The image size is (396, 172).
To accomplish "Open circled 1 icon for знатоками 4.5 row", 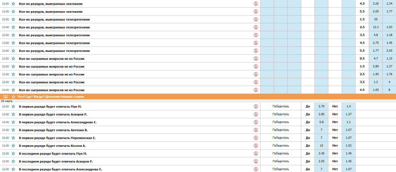I will coord(256,4).
